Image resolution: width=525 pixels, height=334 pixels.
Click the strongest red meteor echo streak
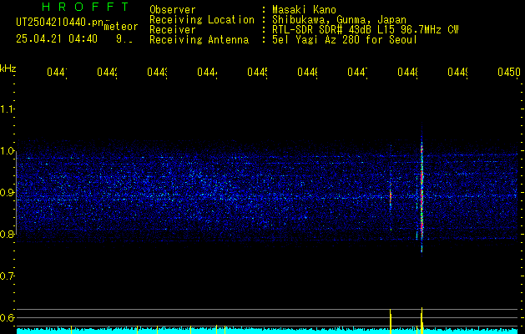422,191
